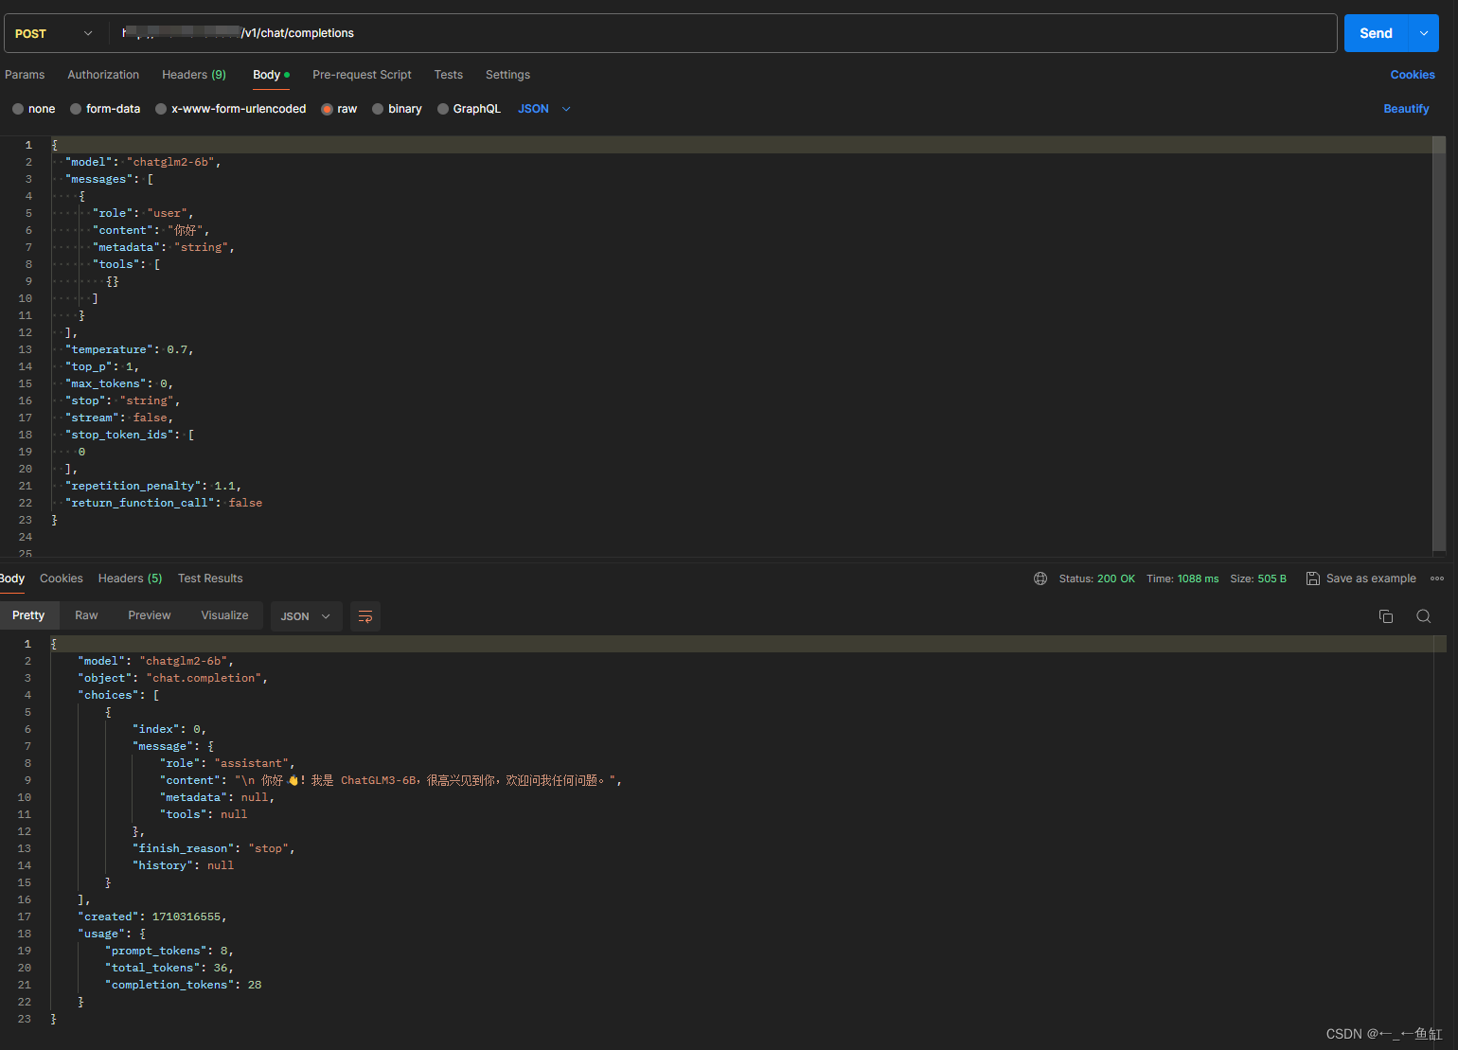Switch to the Raw response view
The height and width of the screenshot is (1050, 1458).
click(x=85, y=614)
